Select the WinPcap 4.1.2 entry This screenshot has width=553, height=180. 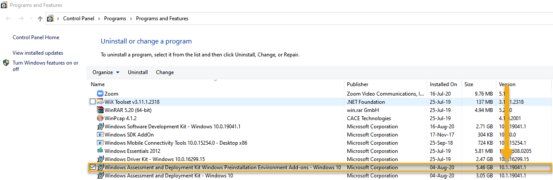click(x=121, y=118)
